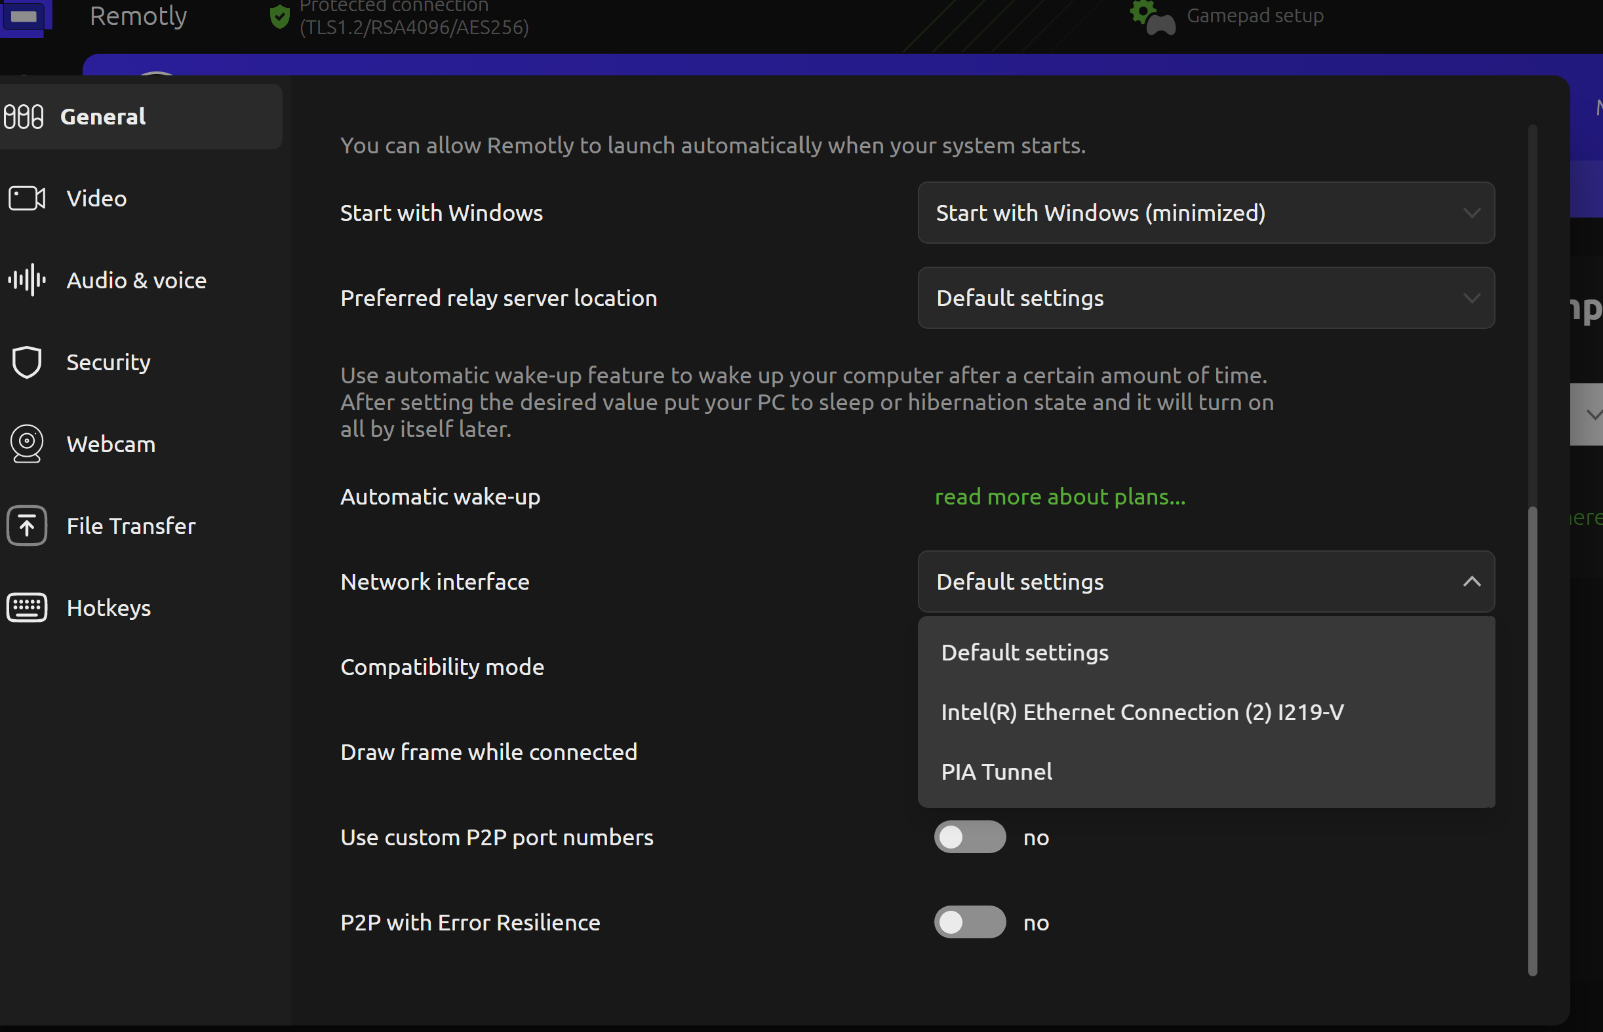Image resolution: width=1603 pixels, height=1032 pixels.
Task: Expand Preferred relay server location dropdown
Action: (x=1206, y=297)
